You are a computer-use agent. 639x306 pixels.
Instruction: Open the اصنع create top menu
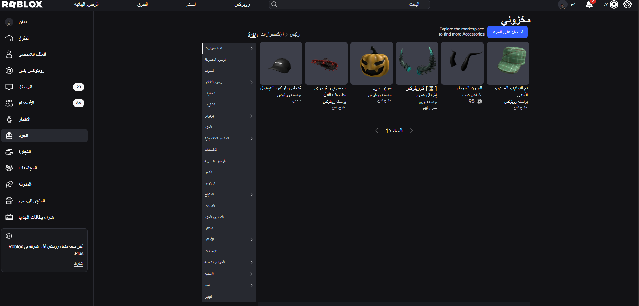pyautogui.click(x=191, y=4)
